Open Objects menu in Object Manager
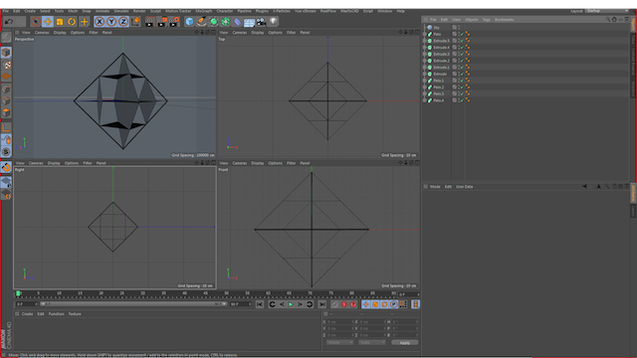 (471, 20)
